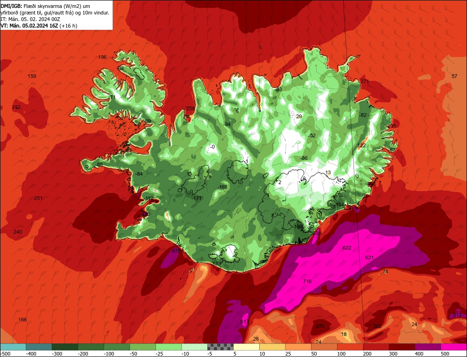Click the map value 544
Image resolution: width=467 pixels, height=357 pixels.
coord(457,315)
